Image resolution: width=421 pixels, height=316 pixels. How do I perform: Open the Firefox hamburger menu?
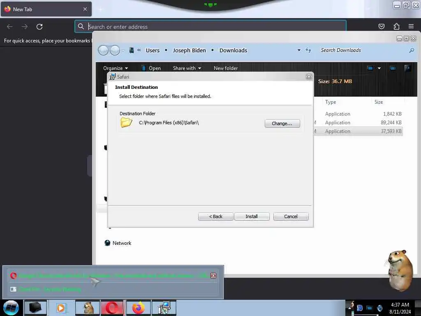pyautogui.click(x=411, y=26)
